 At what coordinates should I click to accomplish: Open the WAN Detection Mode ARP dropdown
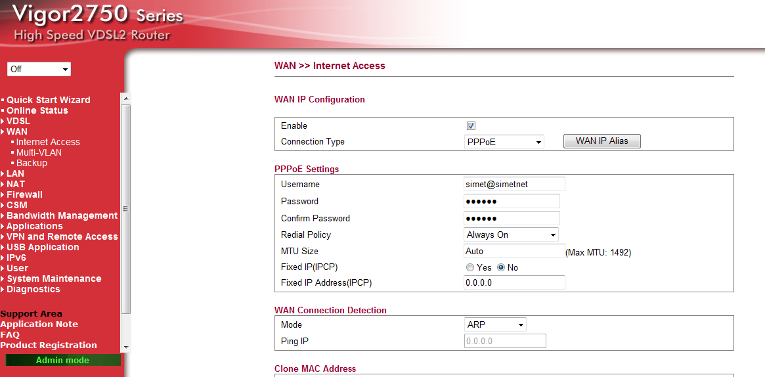pyautogui.click(x=495, y=324)
